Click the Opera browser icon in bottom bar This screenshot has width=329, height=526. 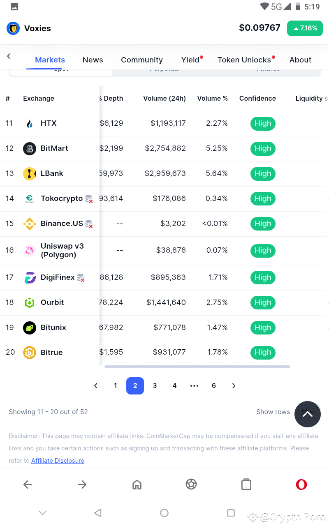301,484
